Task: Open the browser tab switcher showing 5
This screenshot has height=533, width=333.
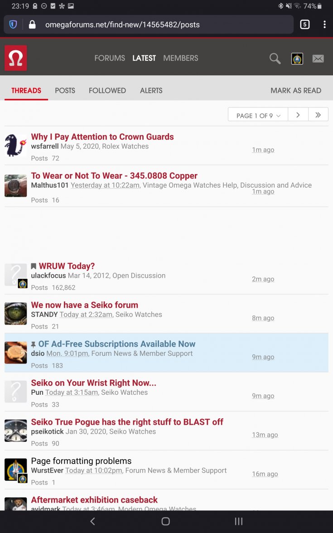Action: pyautogui.click(x=305, y=24)
